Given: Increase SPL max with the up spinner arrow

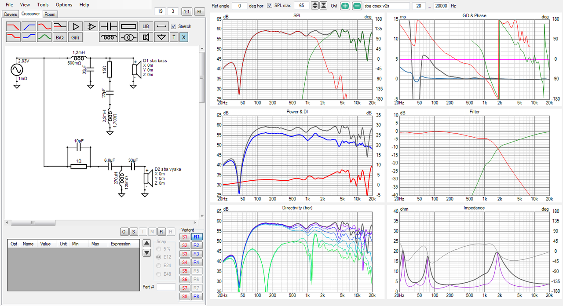Looking at the screenshot, I should [314, 4].
